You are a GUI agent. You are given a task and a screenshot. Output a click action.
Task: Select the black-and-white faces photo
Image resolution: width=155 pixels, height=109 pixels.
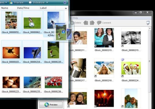pyautogui.click(x=131, y=38)
